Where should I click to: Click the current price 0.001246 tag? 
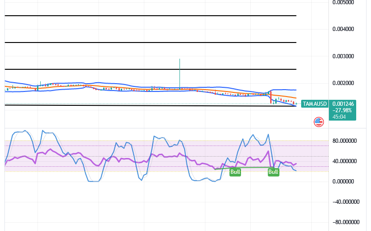pyautogui.click(x=343, y=104)
